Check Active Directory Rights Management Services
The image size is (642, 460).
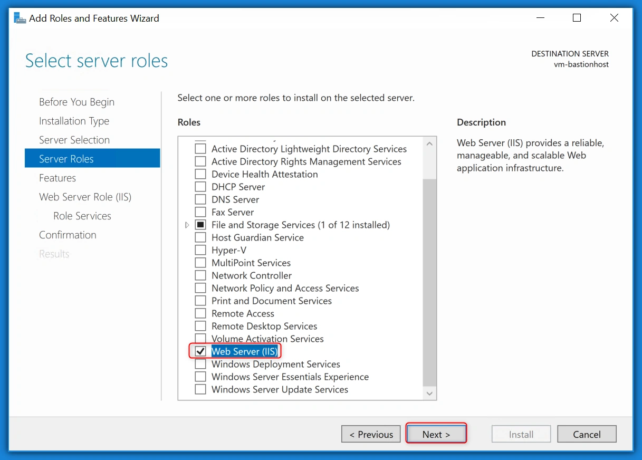coord(200,161)
